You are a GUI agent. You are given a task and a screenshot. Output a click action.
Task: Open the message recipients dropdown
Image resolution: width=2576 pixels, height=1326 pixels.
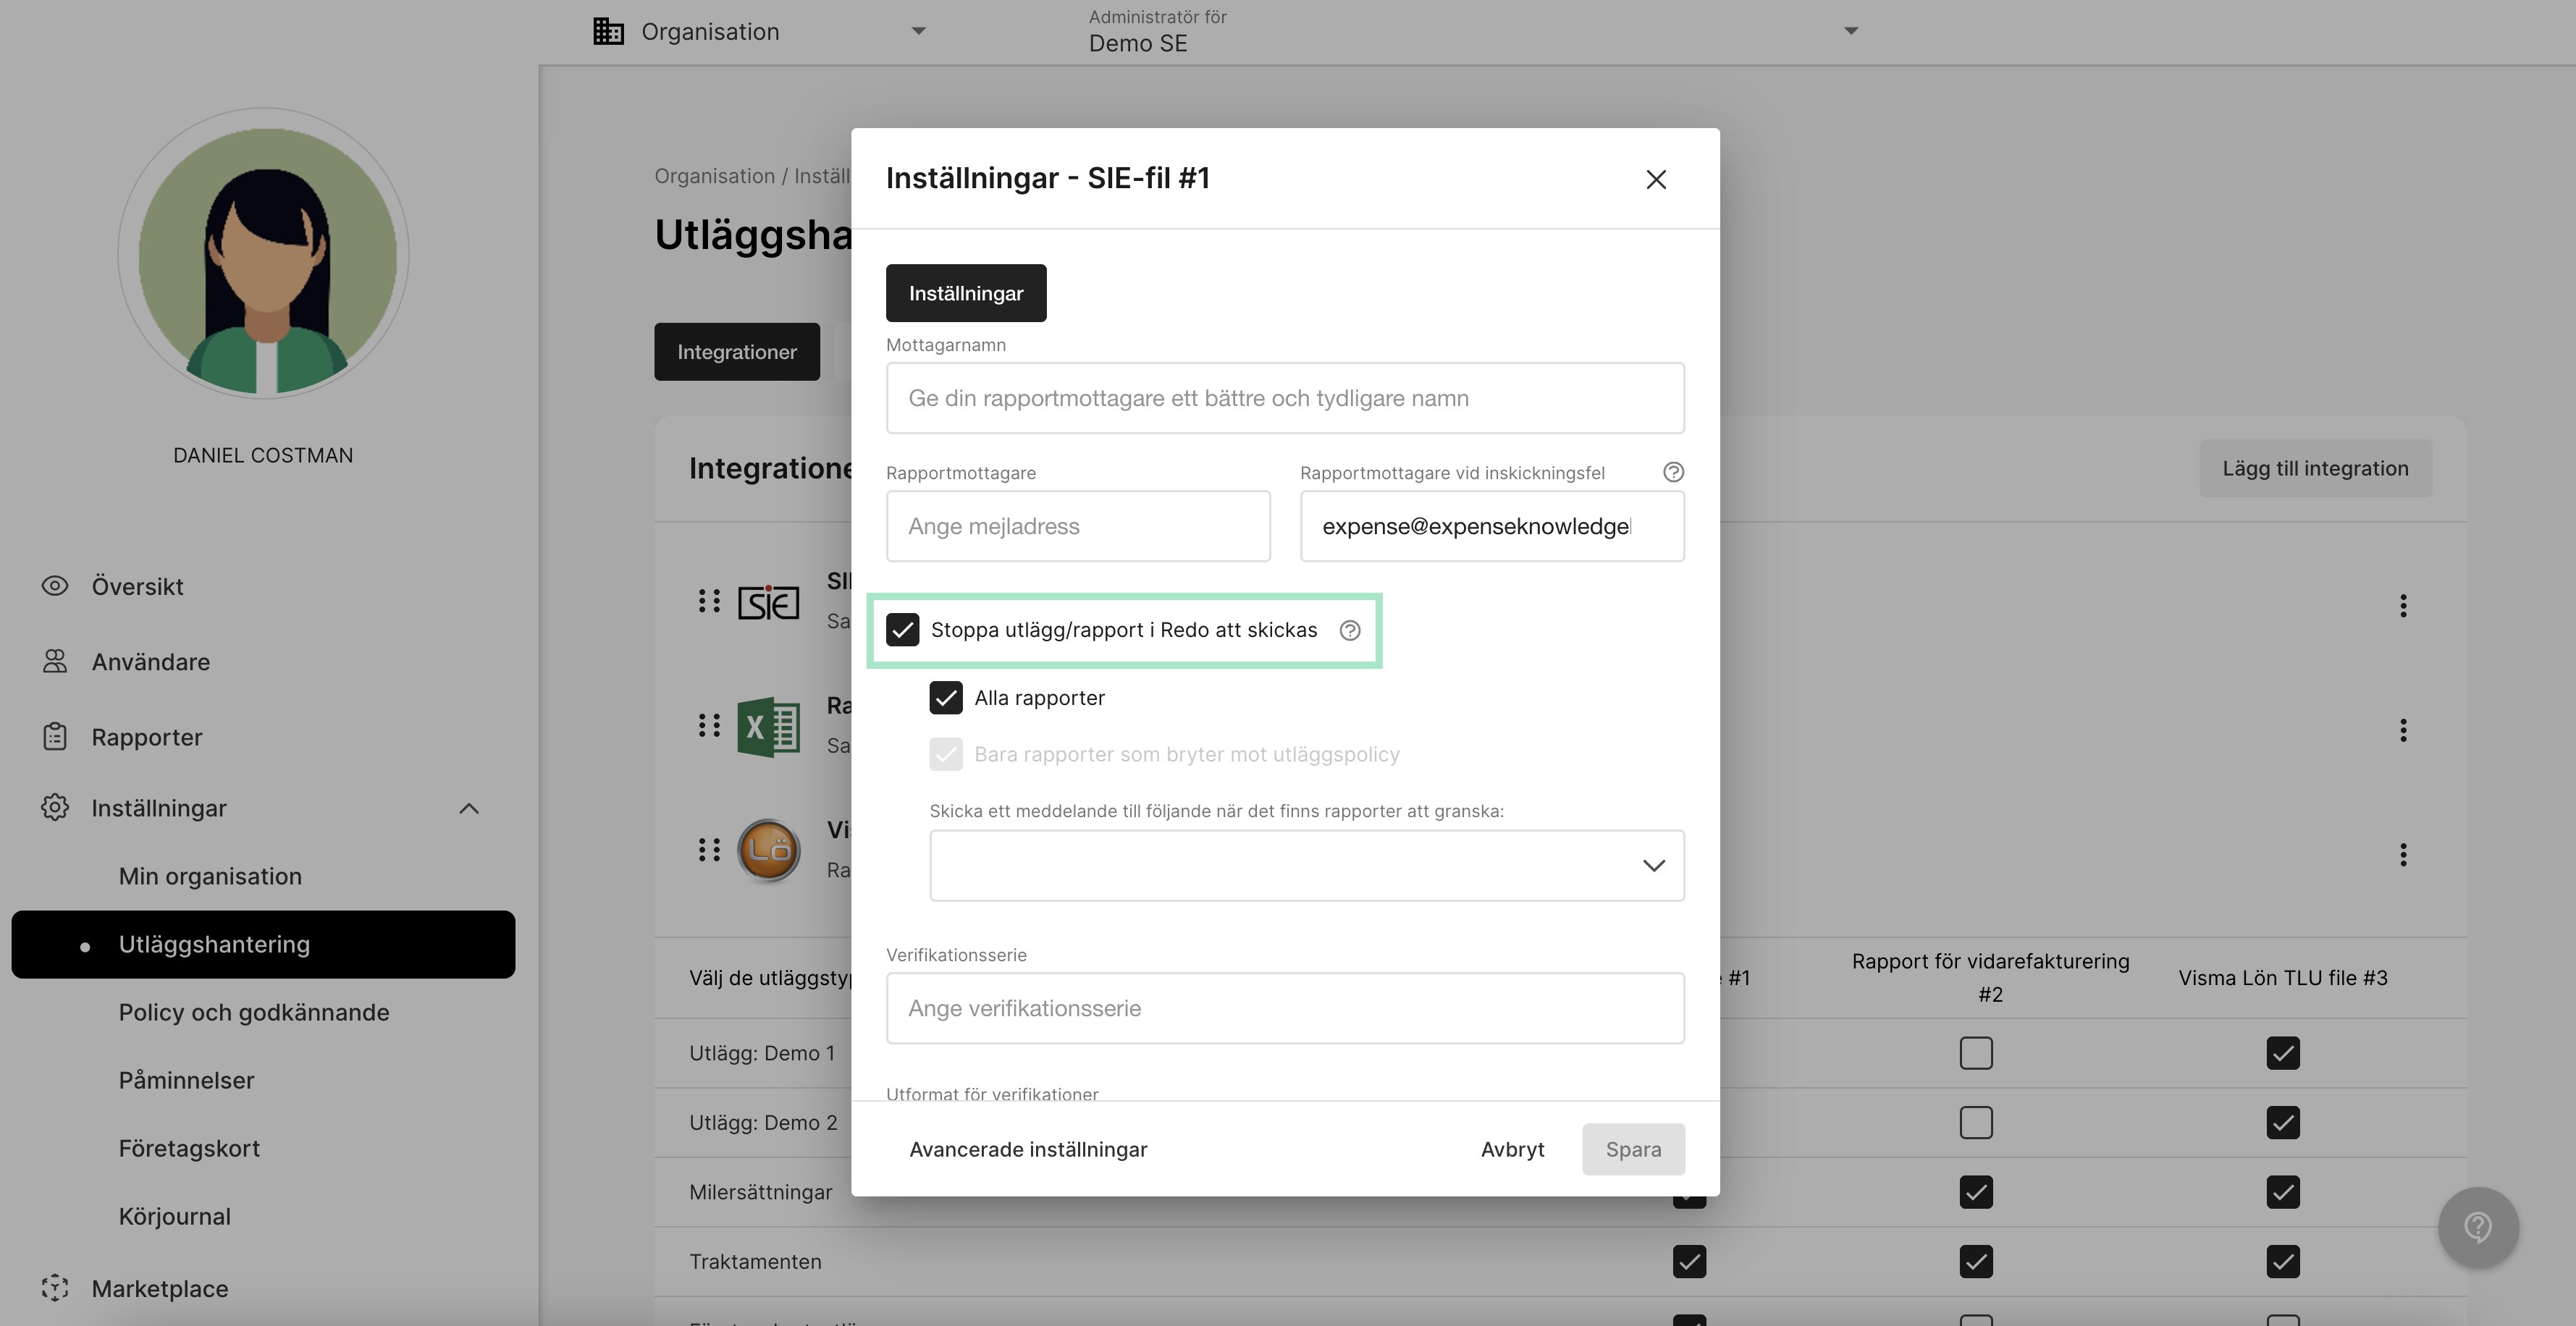click(1307, 865)
